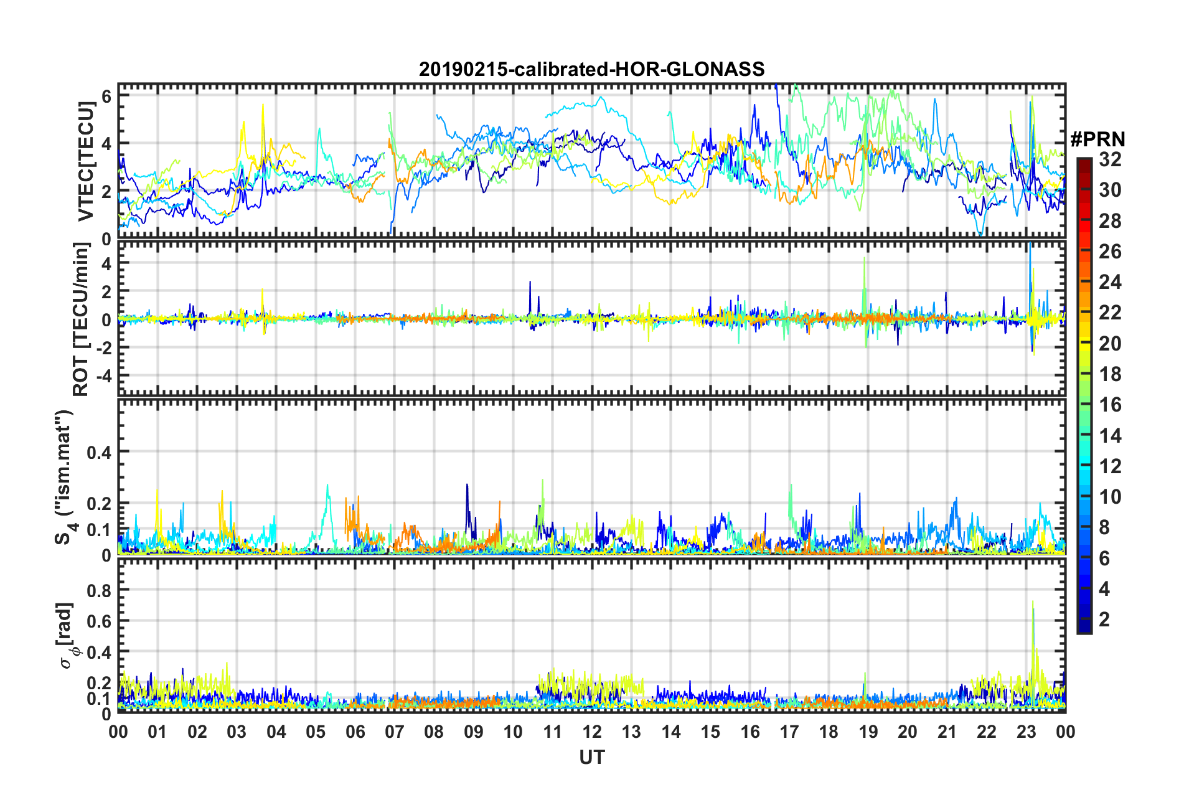The width and height of the screenshot is (1184, 792).
Task: Click UT tick label 23
Action: tap(1027, 732)
